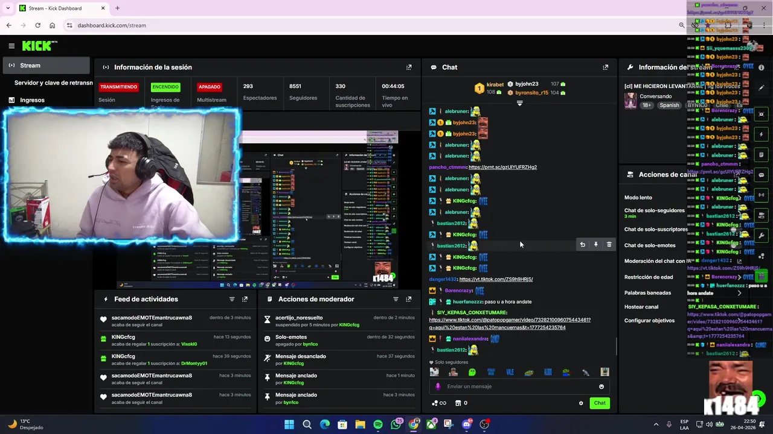773x434 pixels.
Task: Open chat settings gear icon
Action: [581, 403]
